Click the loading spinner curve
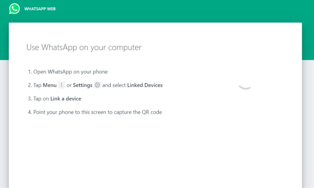Image resolution: width=314 pixels, height=188 pixels. 245,87
